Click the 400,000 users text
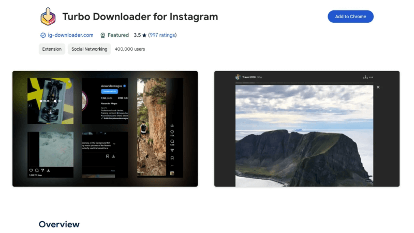414x233 pixels. point(130,49)
